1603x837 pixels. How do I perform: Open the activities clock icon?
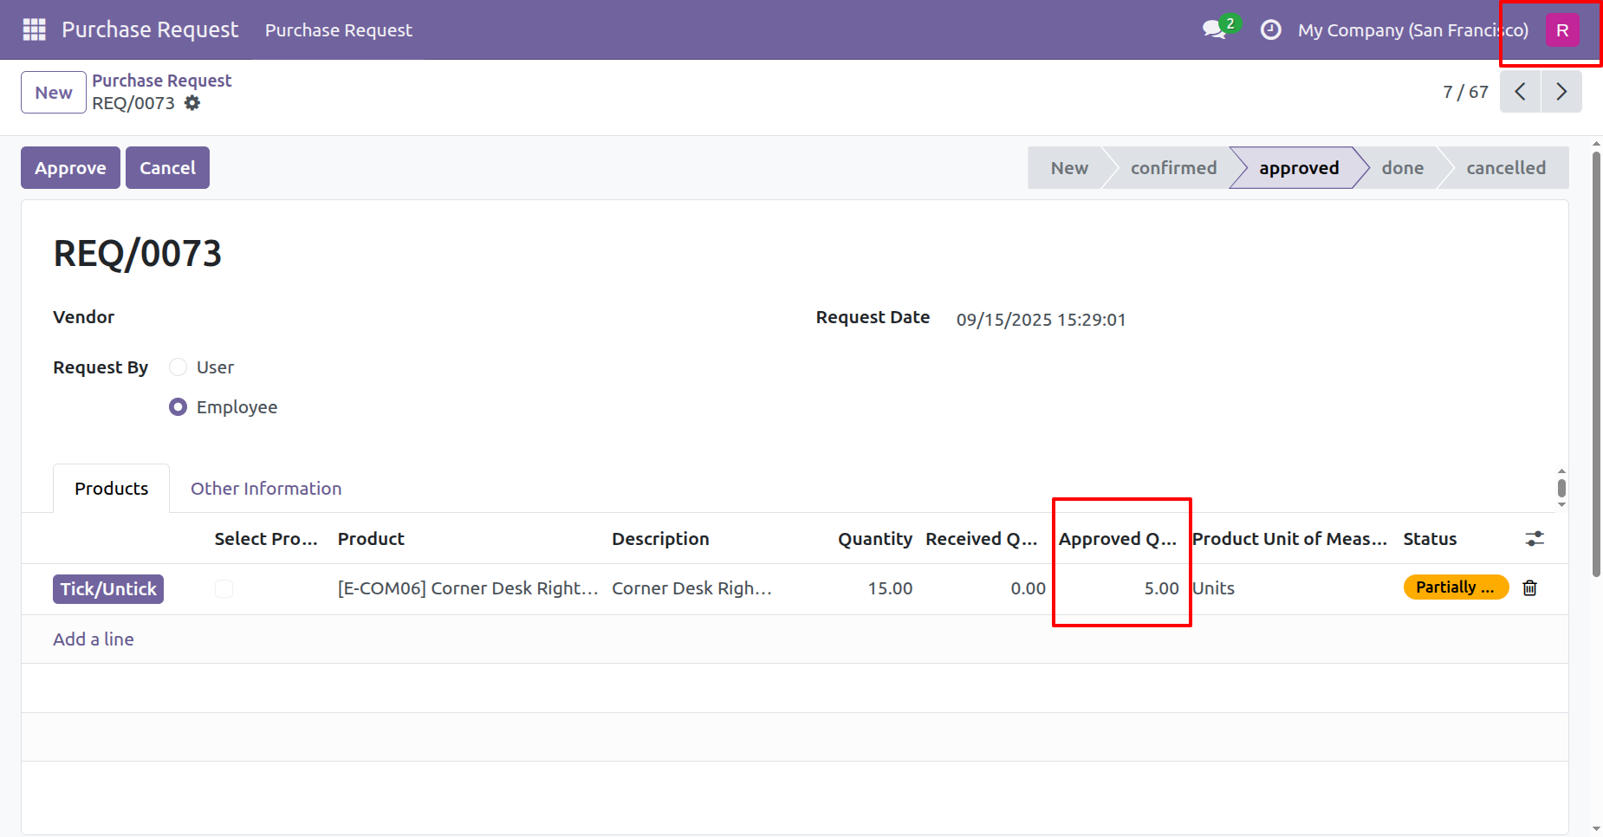point(1270,29)
